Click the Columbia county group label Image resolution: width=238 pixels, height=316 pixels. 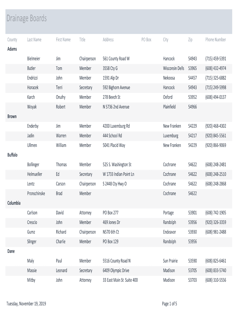[x=14, y=203]
